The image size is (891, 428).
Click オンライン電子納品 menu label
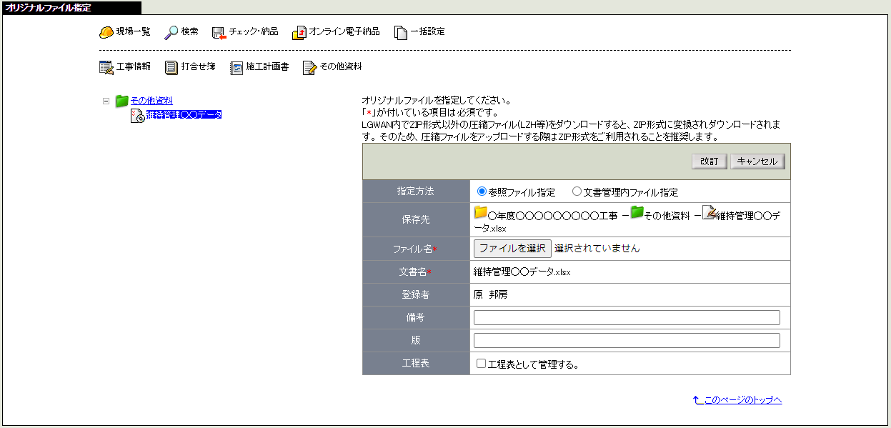[344, 32]
